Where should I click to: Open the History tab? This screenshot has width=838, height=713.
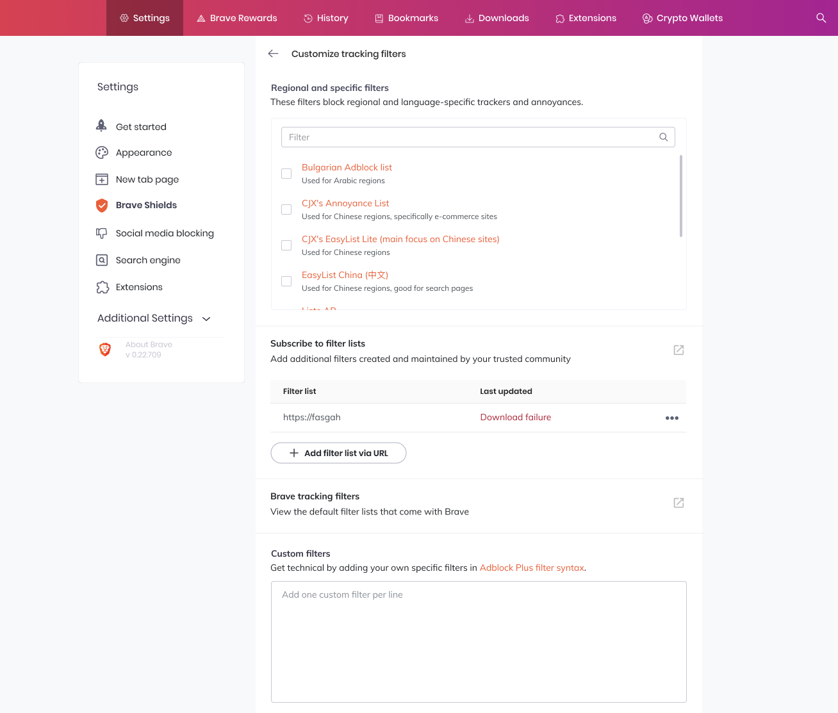(326, 18)
